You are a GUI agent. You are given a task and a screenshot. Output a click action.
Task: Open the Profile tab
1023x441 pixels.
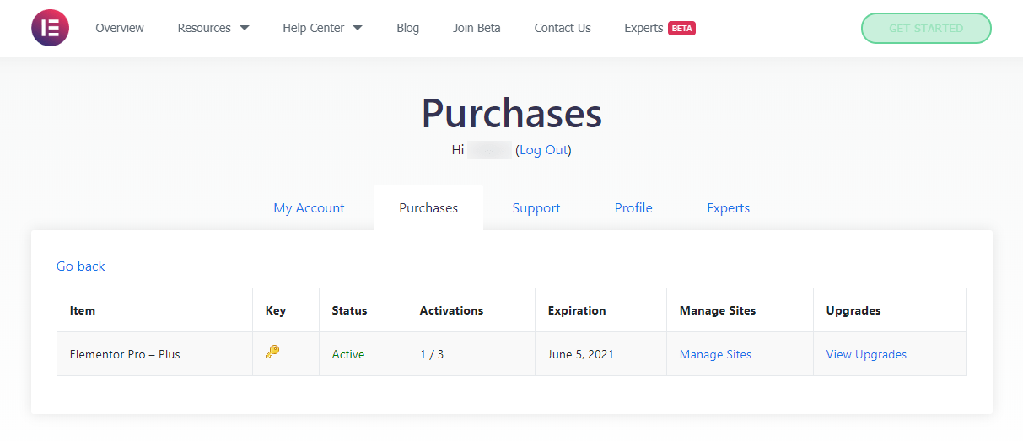click(633, 208)
